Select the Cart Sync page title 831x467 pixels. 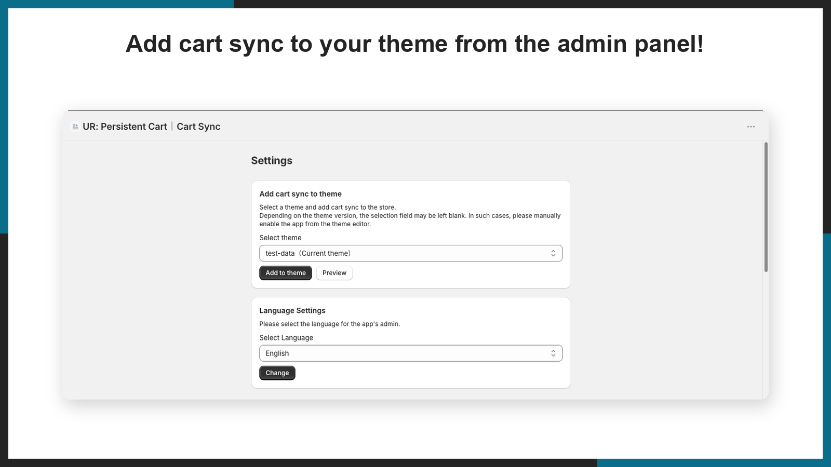(x=198, y=127)
